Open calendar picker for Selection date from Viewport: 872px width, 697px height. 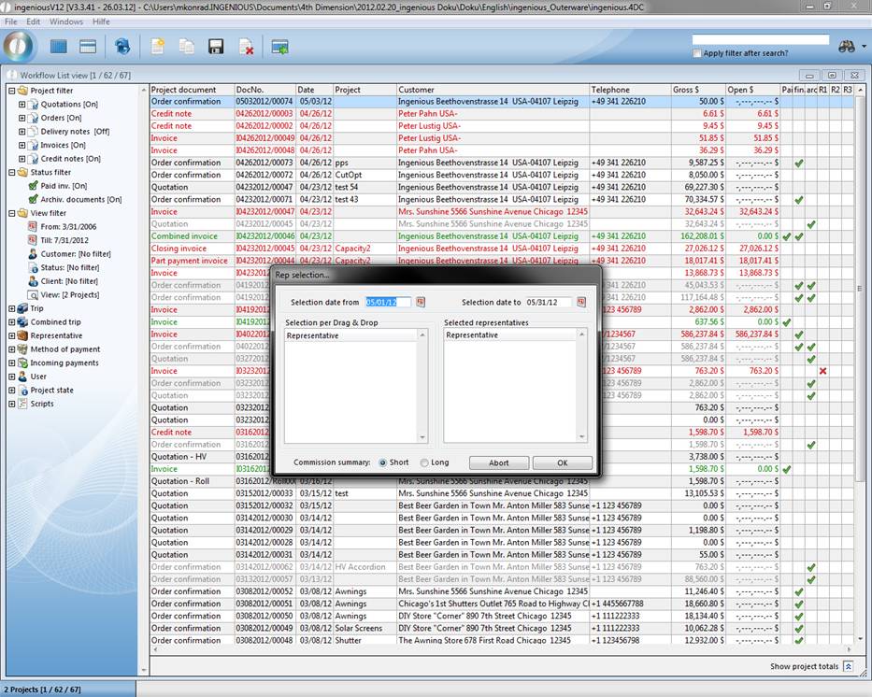coord(421,302)
